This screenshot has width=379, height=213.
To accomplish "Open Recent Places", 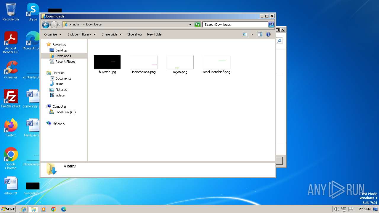I will click(x=65, y=62).
